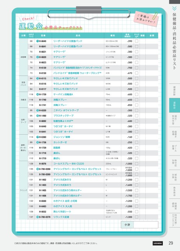The image size is (180, 251).
Task: Click the 型番 column header
Action: coord(43,35)
